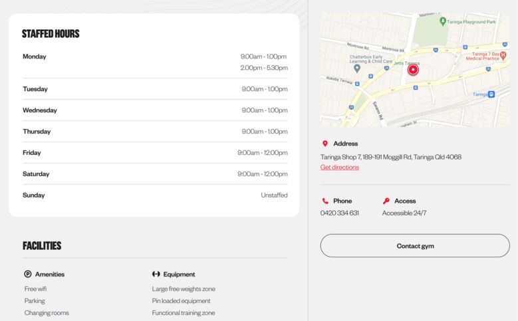The height and width of the screenshot is (321, 518).
Task: Click the Taringa Playground Park green pin
Action: click(443, 21)
